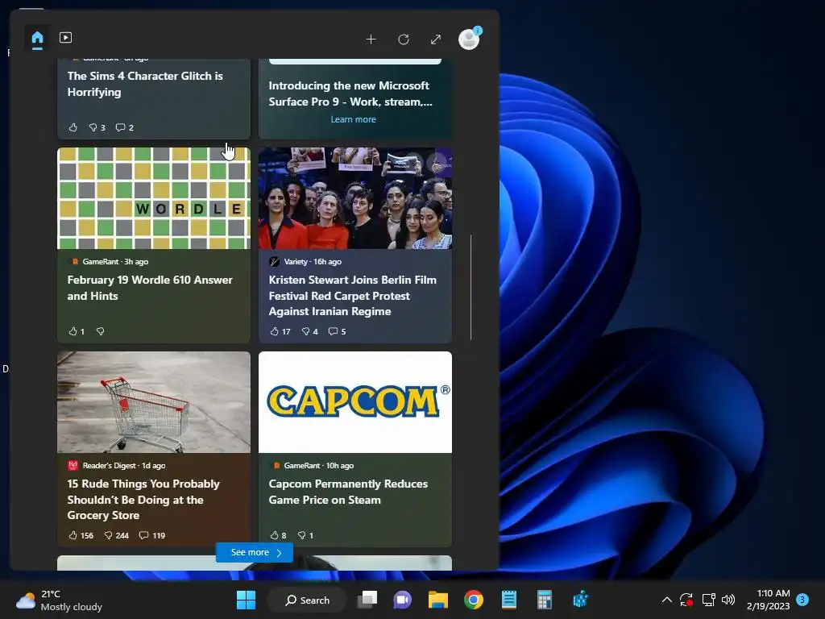The height and width of the screenshot is (619, 825).
Task: Dislike the Wordle 610 Answer article
Action: (100, 331)
